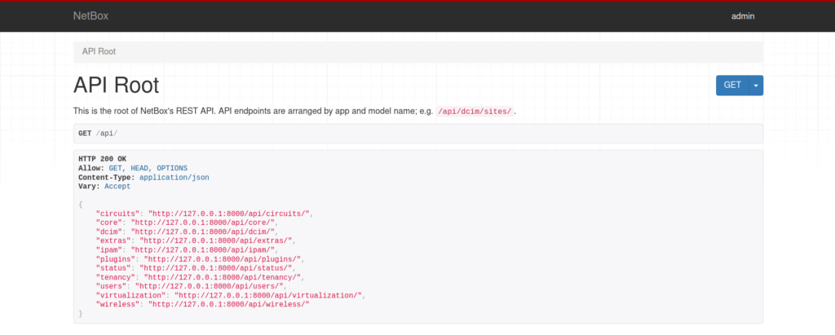
Task: Expand the GET format dropdown arrow
Action: click(755, 85)
